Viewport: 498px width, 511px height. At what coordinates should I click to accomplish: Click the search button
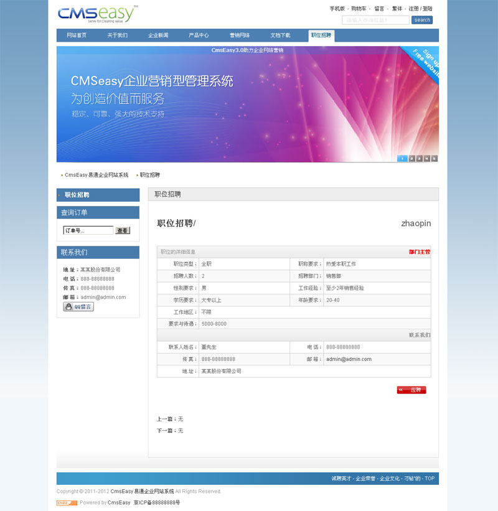pyautogui.click(x=422, y=20)
